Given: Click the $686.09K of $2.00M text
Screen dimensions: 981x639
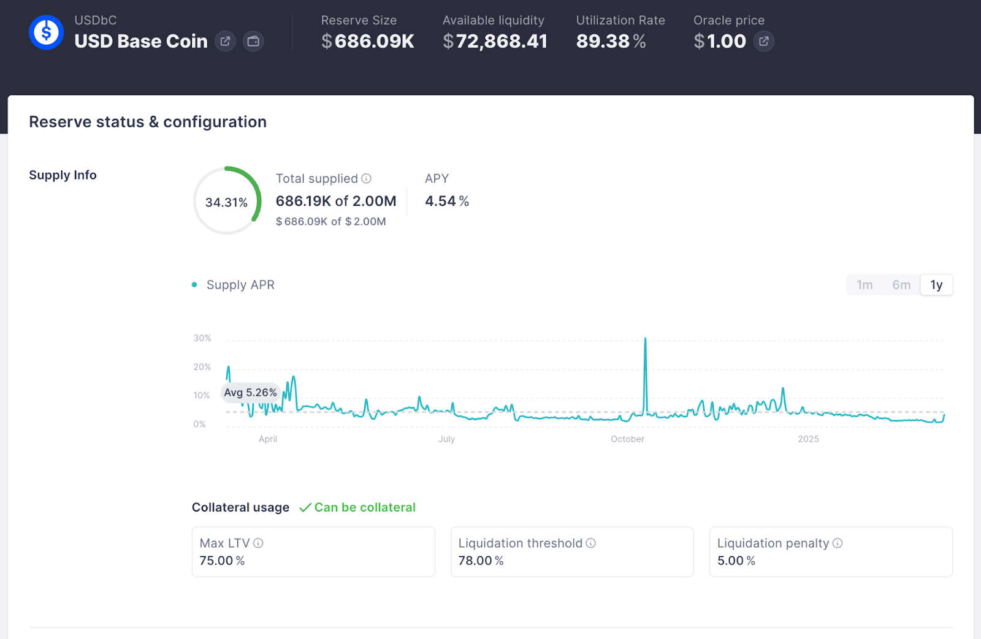Looking at the screenshot, I should pyautogui.click(x=331, y=221).
